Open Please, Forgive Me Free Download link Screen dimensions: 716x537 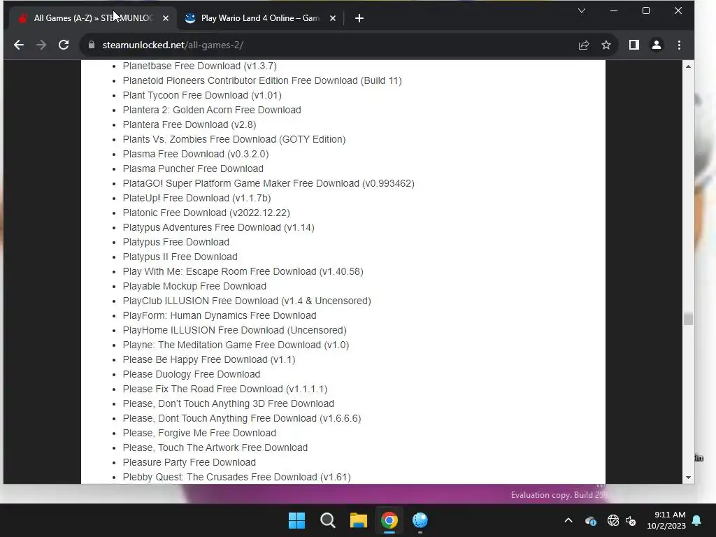(199, 433)
